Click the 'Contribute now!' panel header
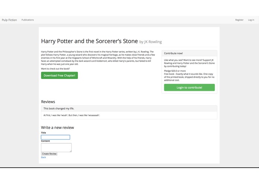The image size is (259, 184). click(189, 53)
